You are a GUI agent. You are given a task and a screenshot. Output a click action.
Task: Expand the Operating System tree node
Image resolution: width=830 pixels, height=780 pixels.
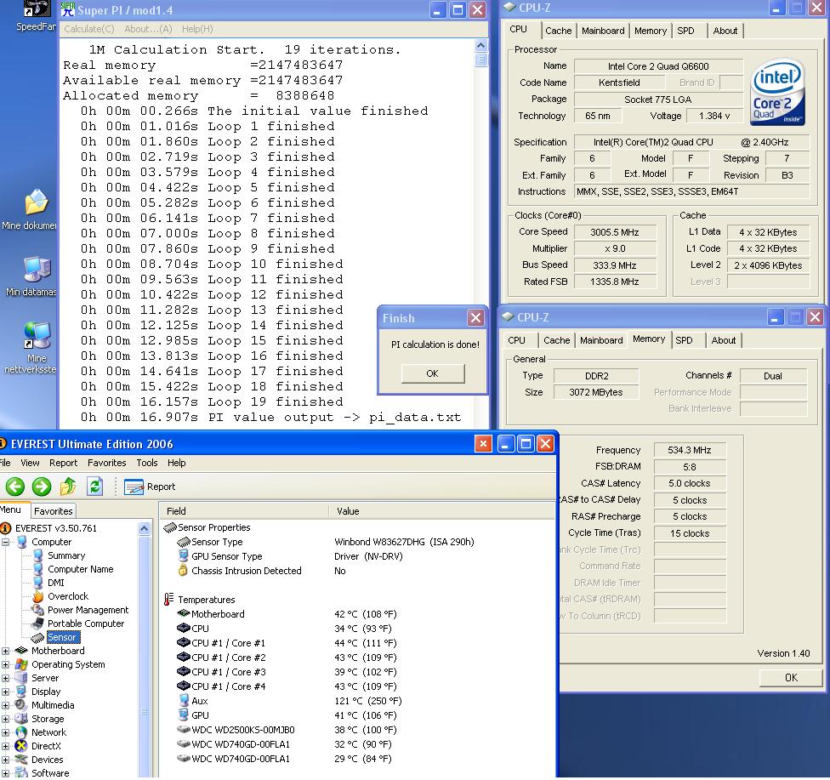[5, 664]
